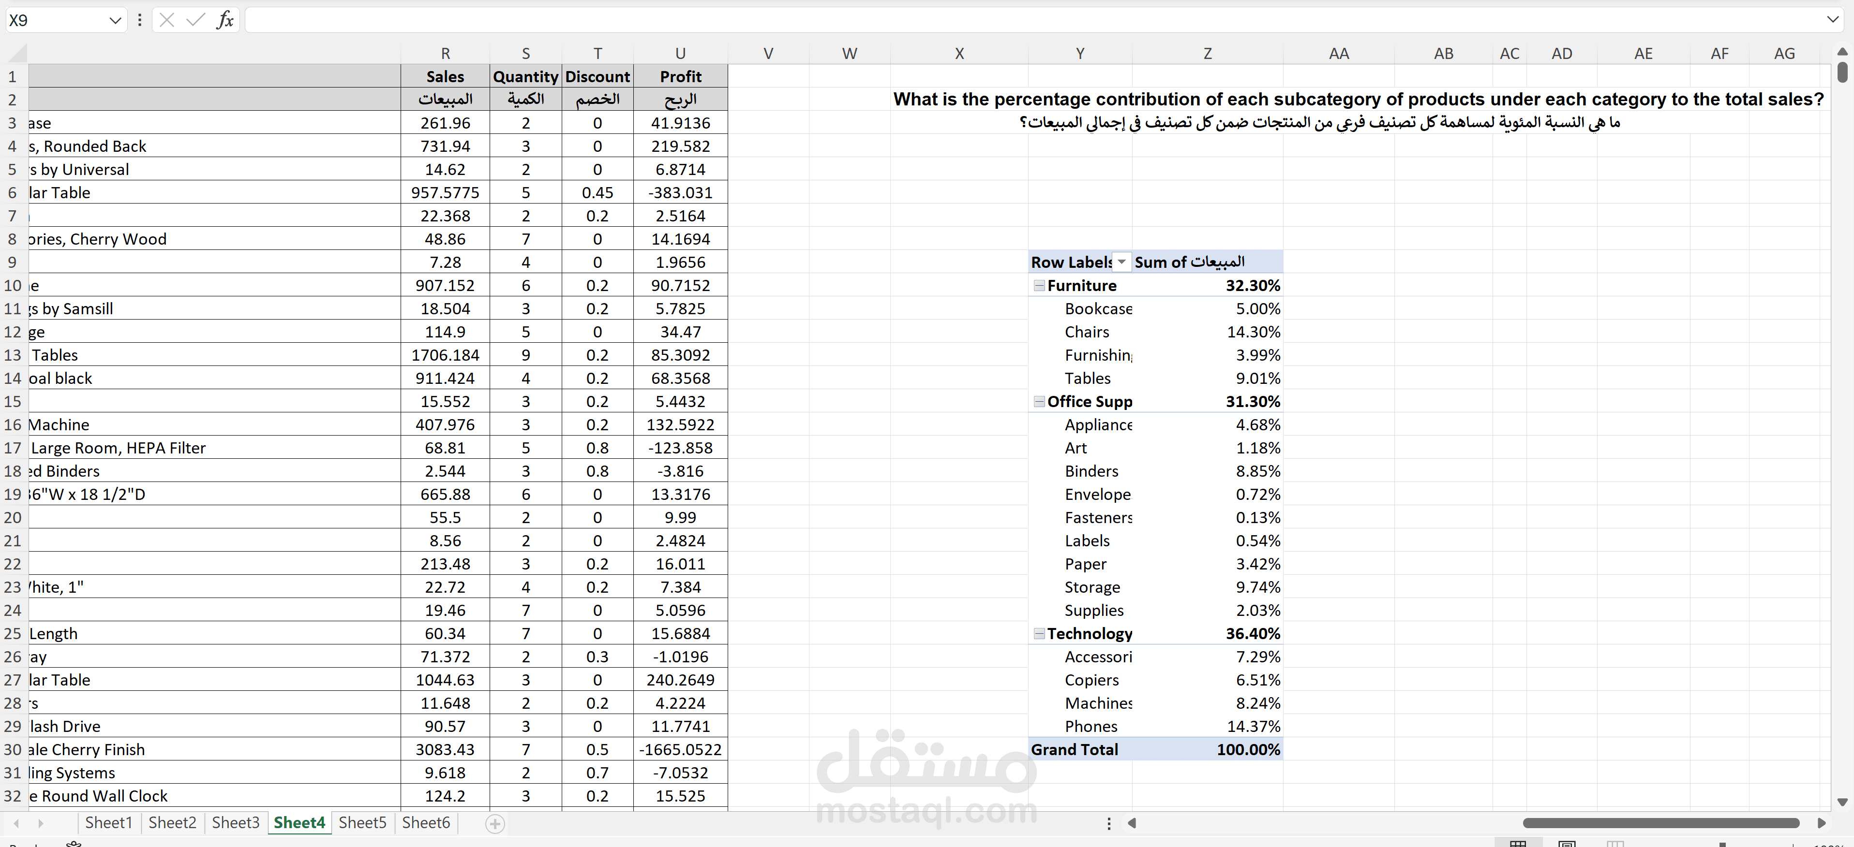The width and height of the screenshot is (1854, 847).
Task: Select the Page Layout view icon
Action: pos(1568,843)
